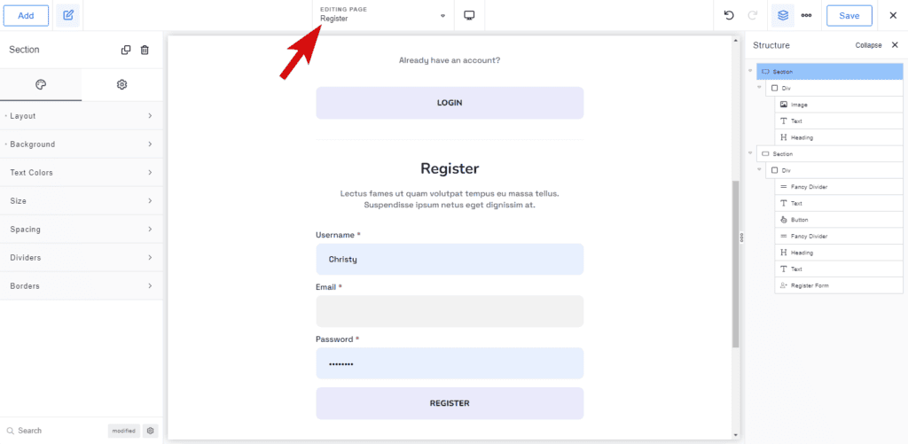Select Register Form in Structure tree
This screenshot has height=444, width=908.
tap(810, 285)
